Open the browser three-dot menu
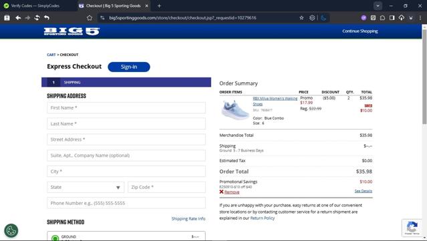427x241 pixels. click(x=420, y=17)
